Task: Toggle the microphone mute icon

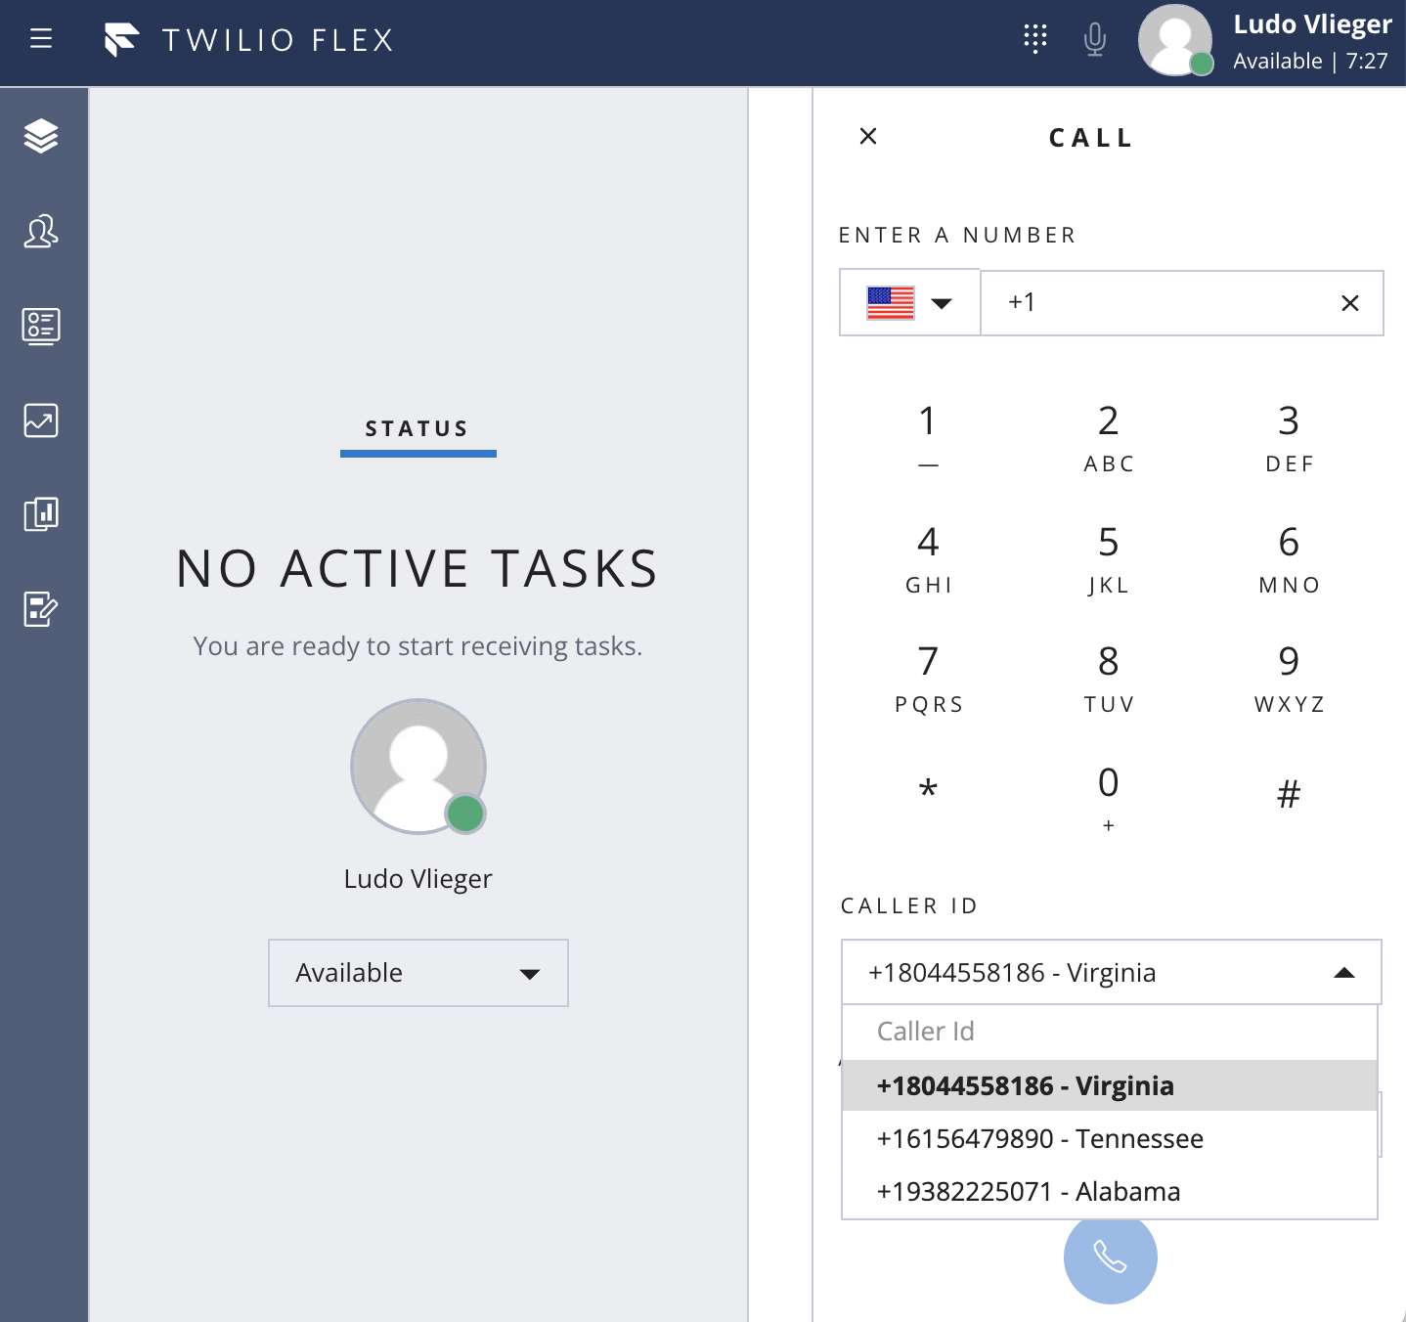Action: (1095, 39)
